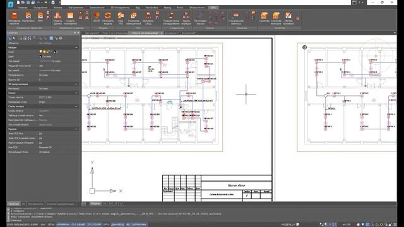
Task: Click the Обновить модель tool
Action: (x=108, y=18)
